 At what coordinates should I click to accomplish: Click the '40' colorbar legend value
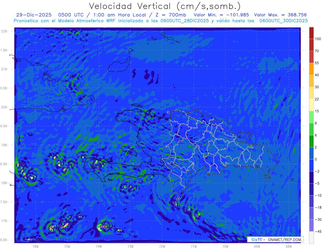point(317,75)
